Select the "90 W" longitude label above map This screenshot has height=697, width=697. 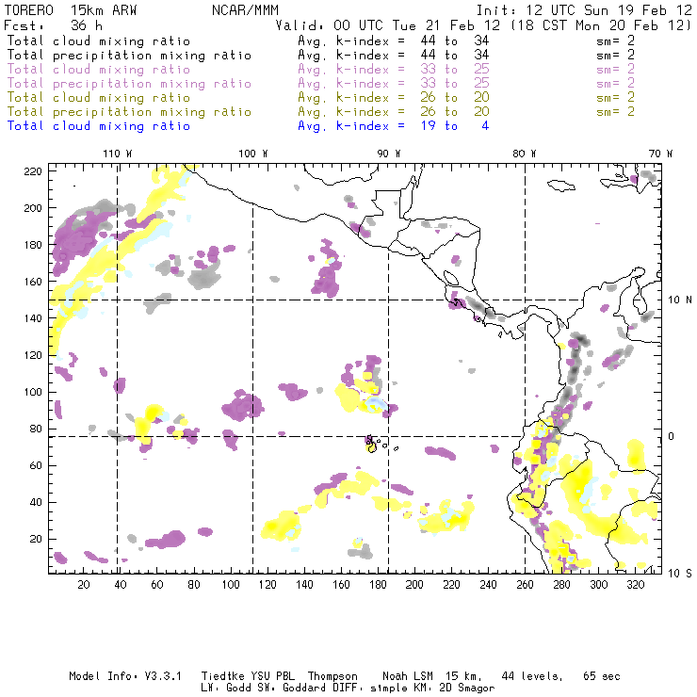pyautogui.click(x=389, y=154)
